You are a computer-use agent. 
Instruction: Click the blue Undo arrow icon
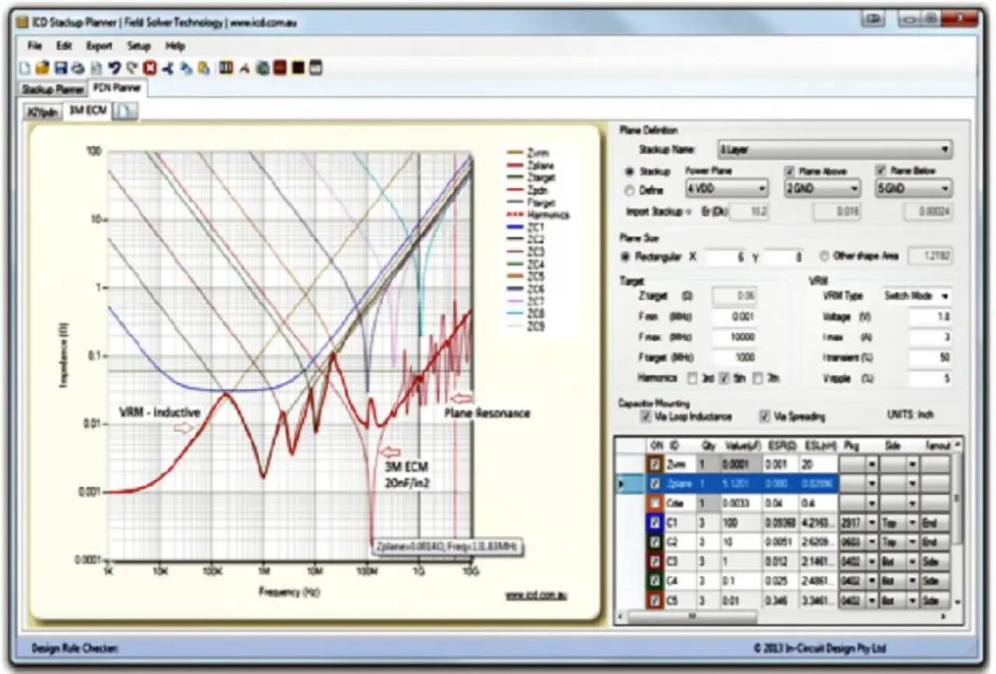pos(114,68)
